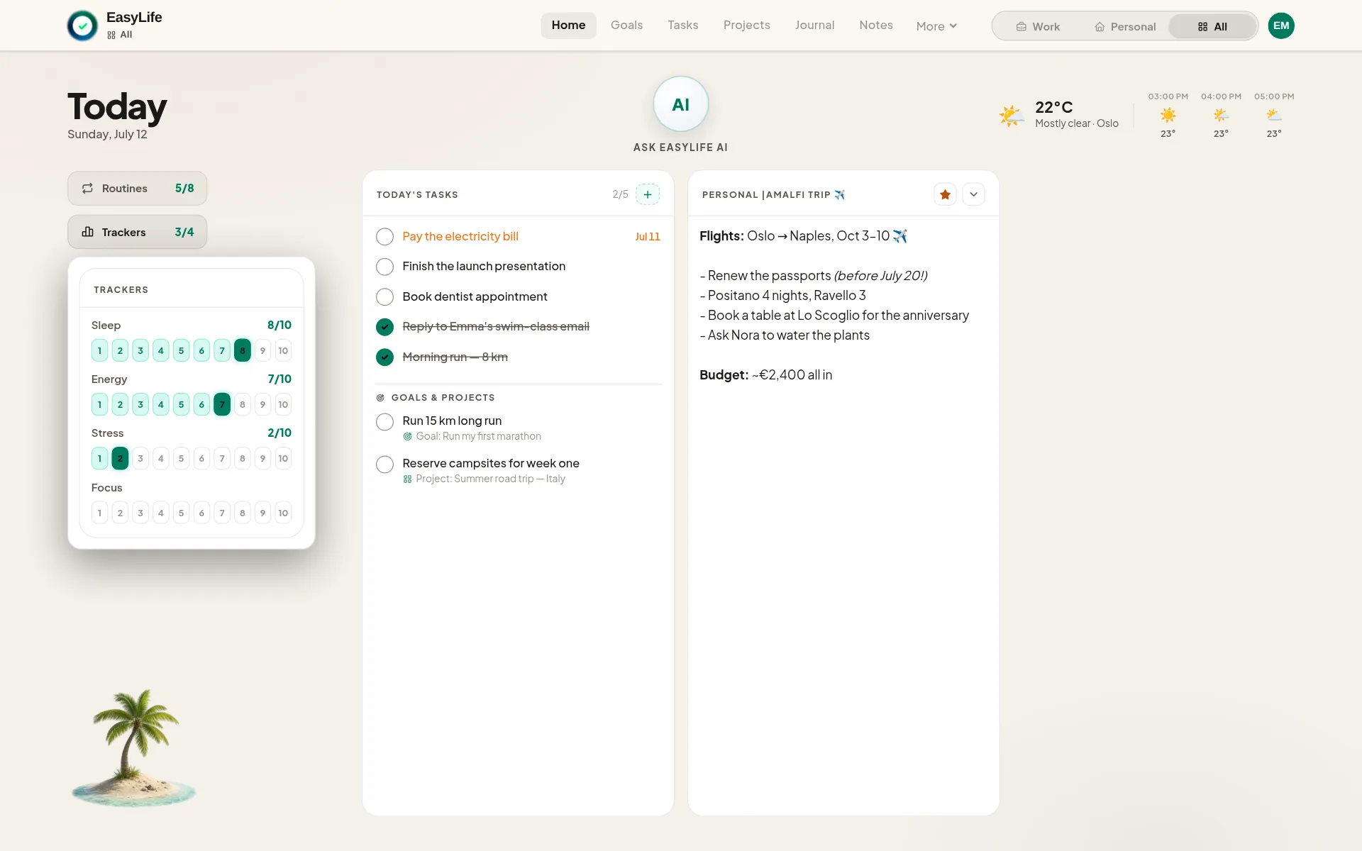The height and width of the screenshot is (851, 1362).
Task: Uncheck Reply to Emma's swim-class email
Action: pos(384,326)
